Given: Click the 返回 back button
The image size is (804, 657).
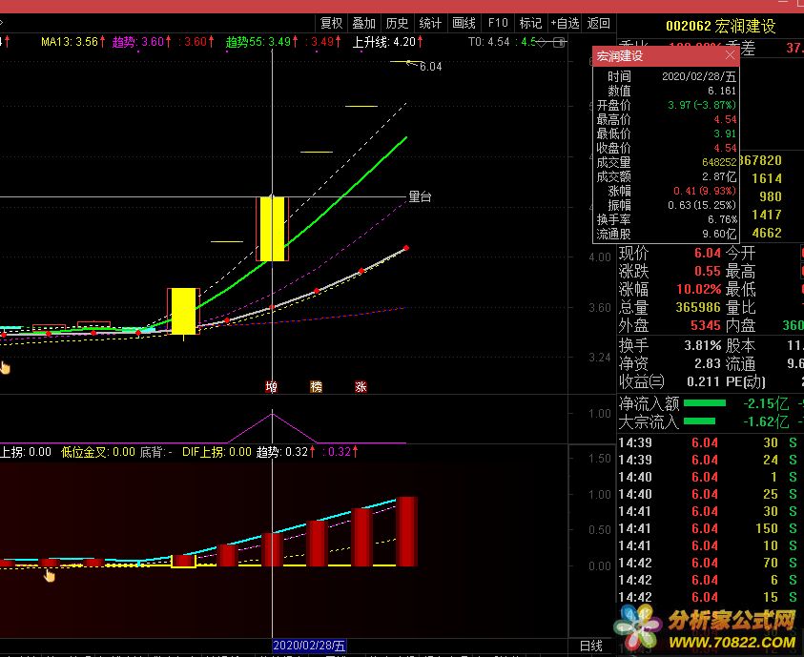Looking at the screenshot, I should 598,24.
